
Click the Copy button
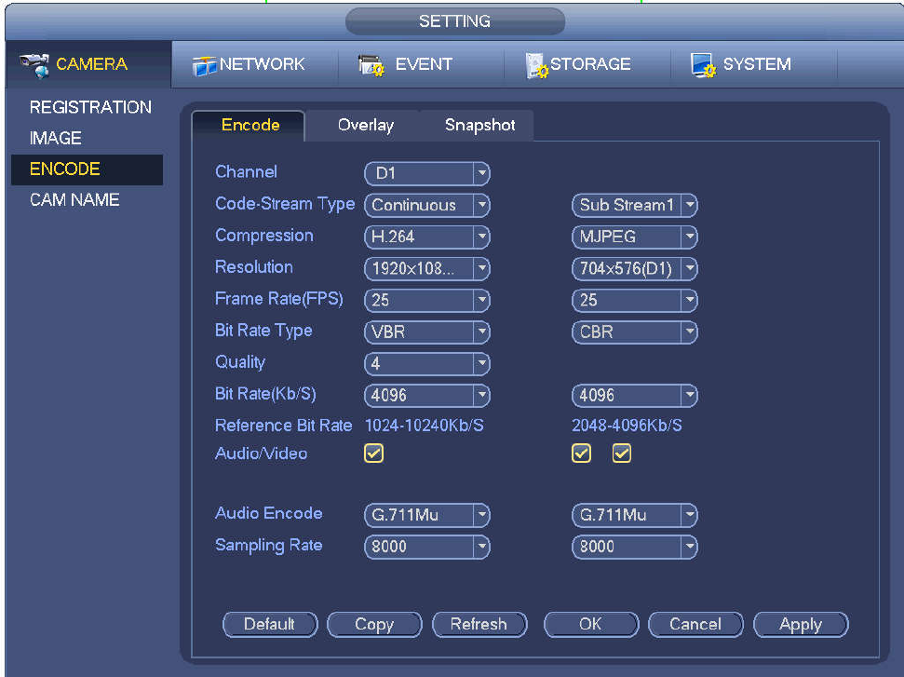[x=374, y=625]
